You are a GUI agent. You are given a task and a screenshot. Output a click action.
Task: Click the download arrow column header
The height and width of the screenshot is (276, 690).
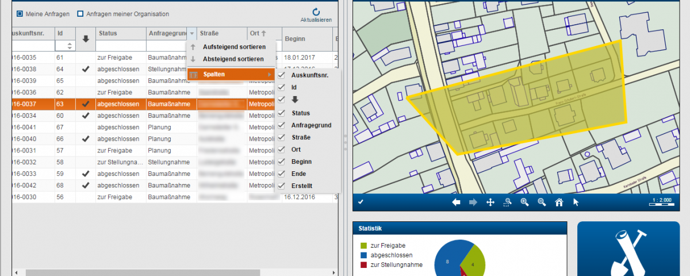pos(86,39)
